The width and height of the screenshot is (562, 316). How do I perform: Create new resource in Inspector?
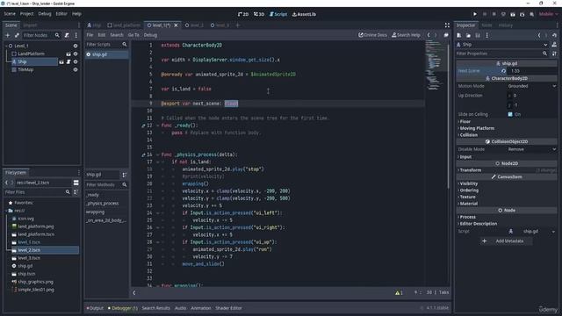pyautogui.click(x=459, y=35)
